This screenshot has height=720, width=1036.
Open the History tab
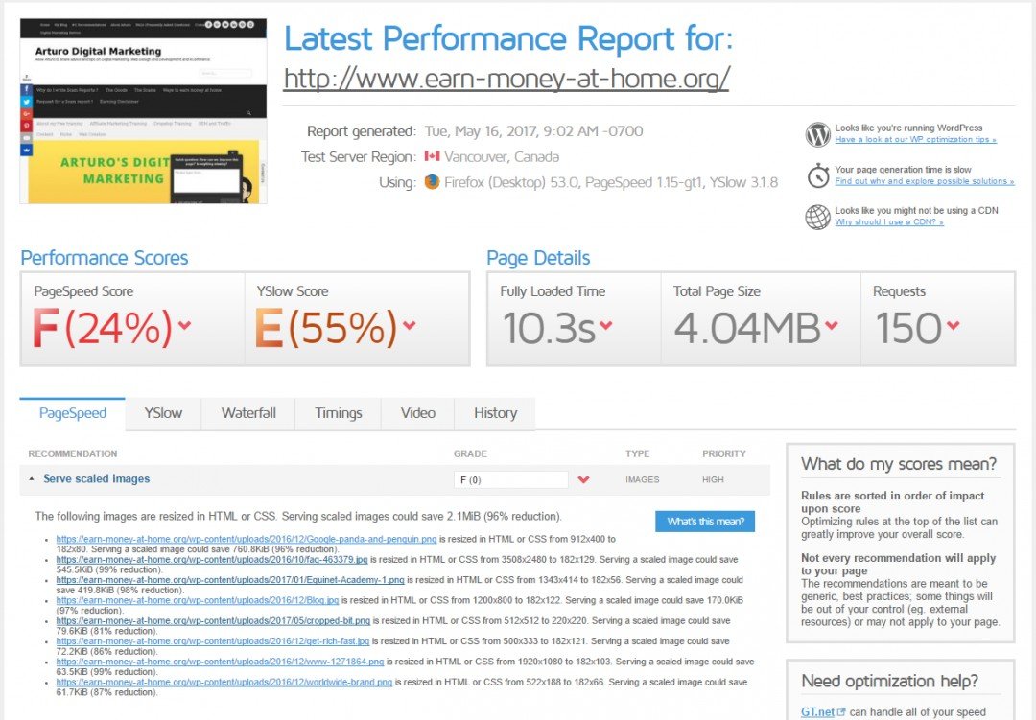point(495,413)
